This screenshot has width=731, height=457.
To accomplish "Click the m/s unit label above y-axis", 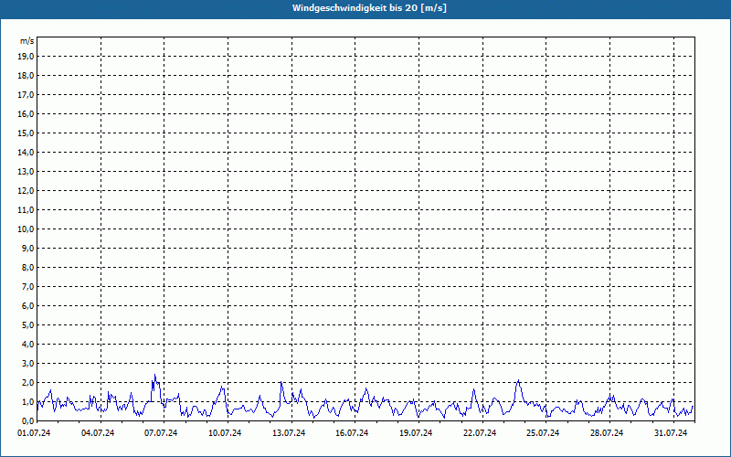I will [x=26, y=41].
